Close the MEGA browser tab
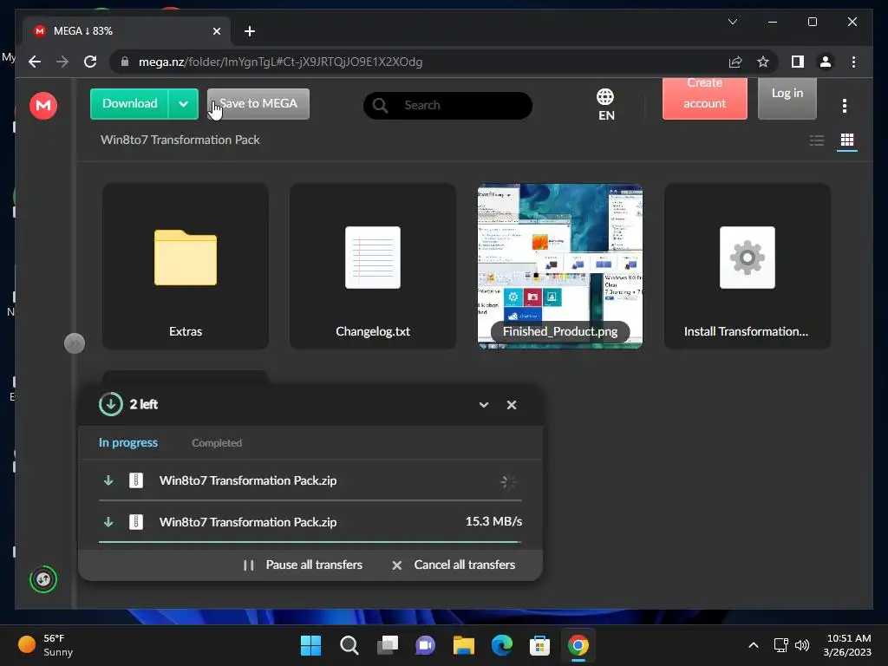 point(216,31)
